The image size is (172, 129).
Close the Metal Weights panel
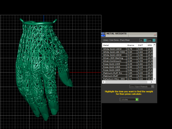[155, 34]
